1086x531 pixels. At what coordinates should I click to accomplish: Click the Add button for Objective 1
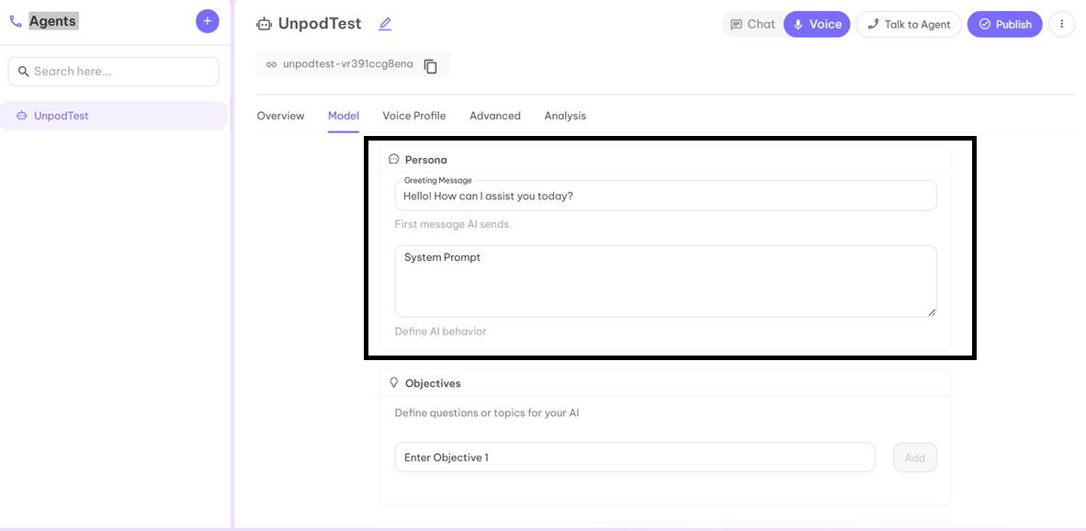point(914,457)
